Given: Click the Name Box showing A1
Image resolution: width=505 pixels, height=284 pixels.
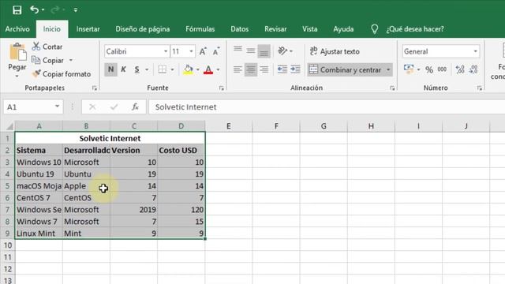Looking at the screenshot, I should point(33,107).
